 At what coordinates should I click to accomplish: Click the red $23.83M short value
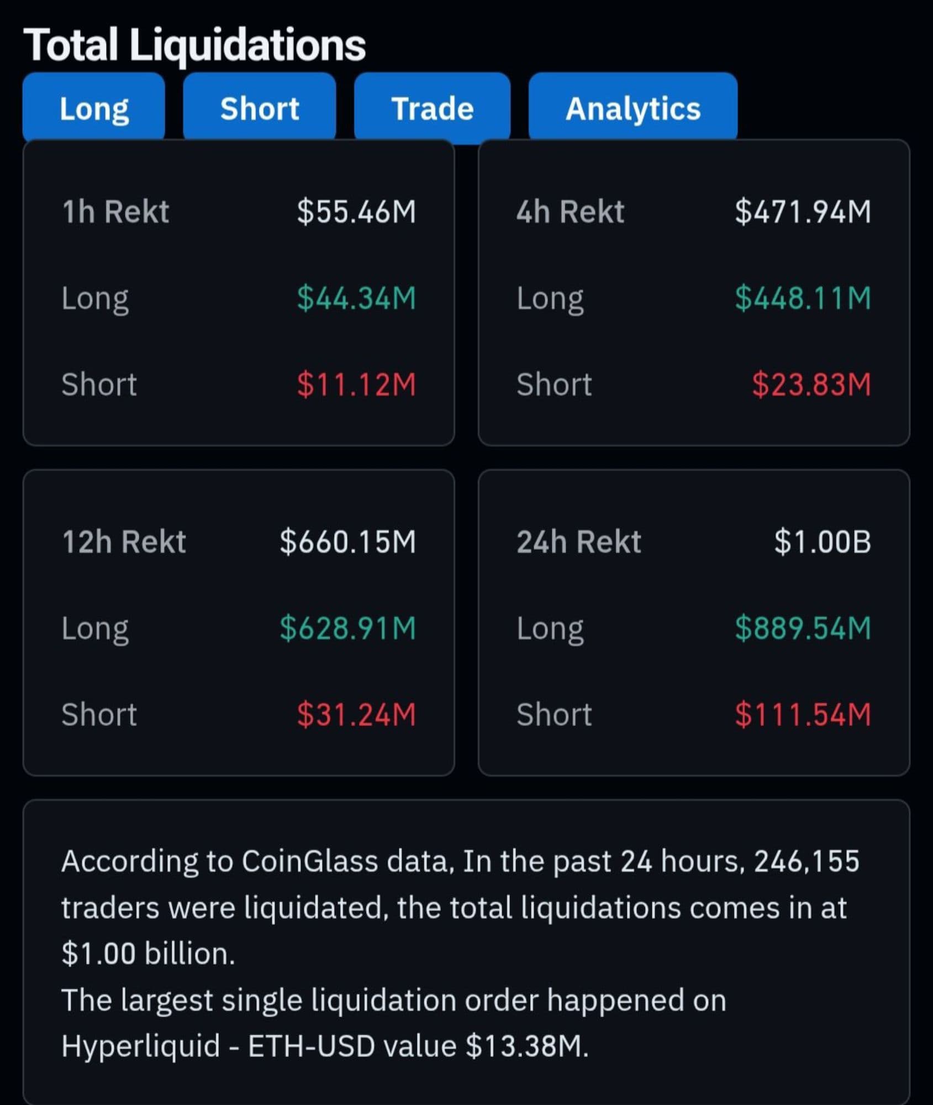pos(811,385)
